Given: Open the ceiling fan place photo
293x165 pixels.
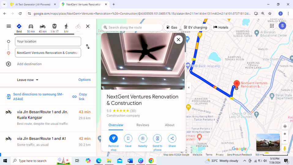Looking at the screenshot, I should 143,61.
